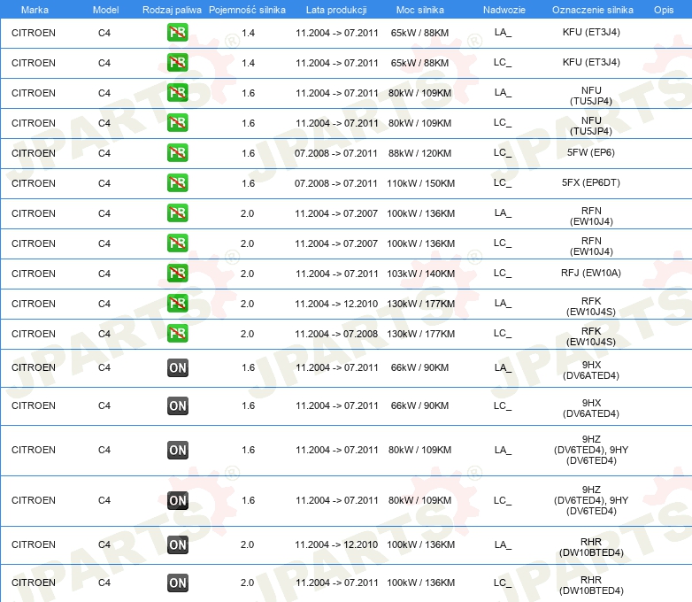The height and width of the screenshot is (602, 692).
Task: Click the 11.2004 -> 07.2008 production years cell
Action: coord(336,334)
